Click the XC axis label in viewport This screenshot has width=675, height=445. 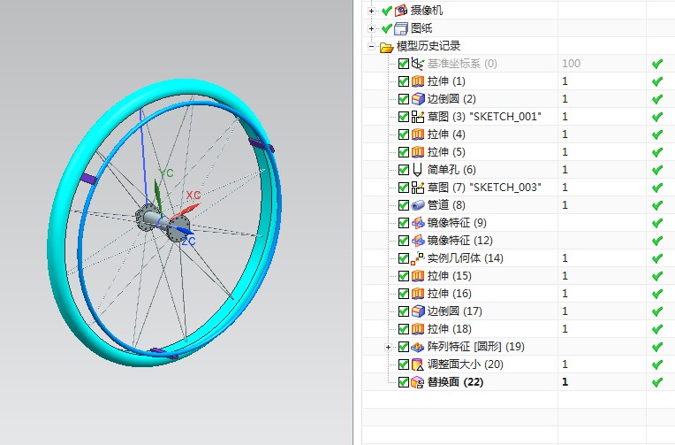coord(193,196)
